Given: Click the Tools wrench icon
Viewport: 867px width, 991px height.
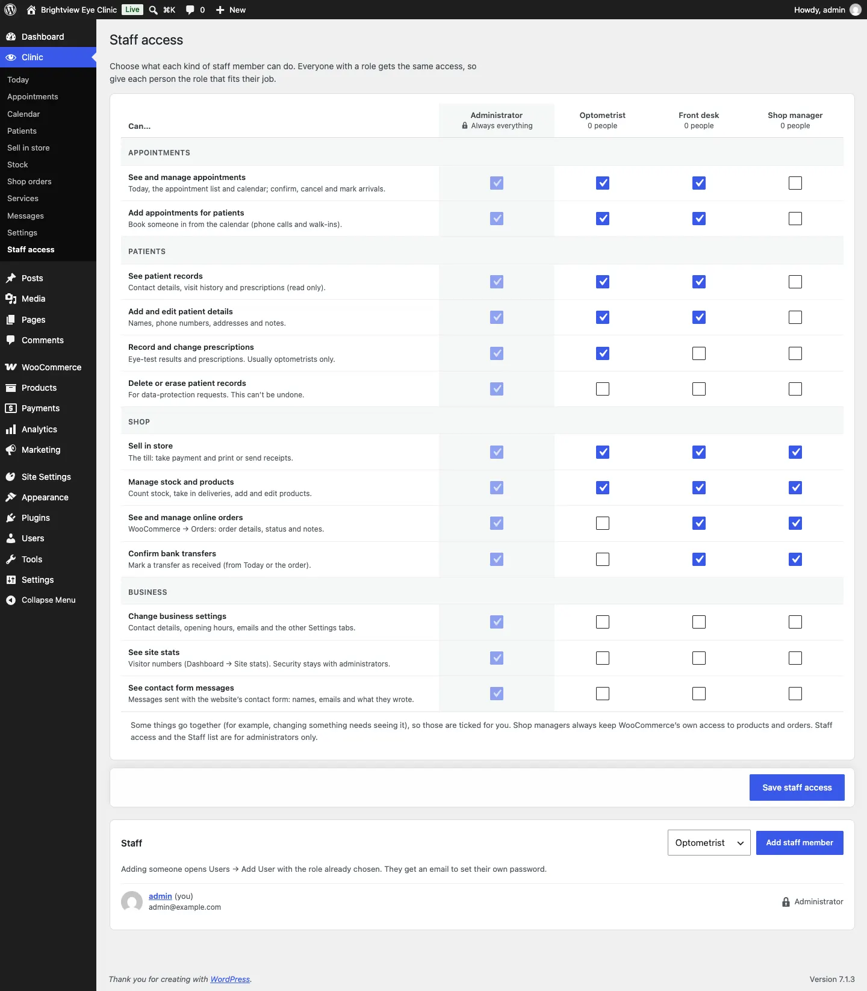Looking at the screenshot, I should point(11,559).
